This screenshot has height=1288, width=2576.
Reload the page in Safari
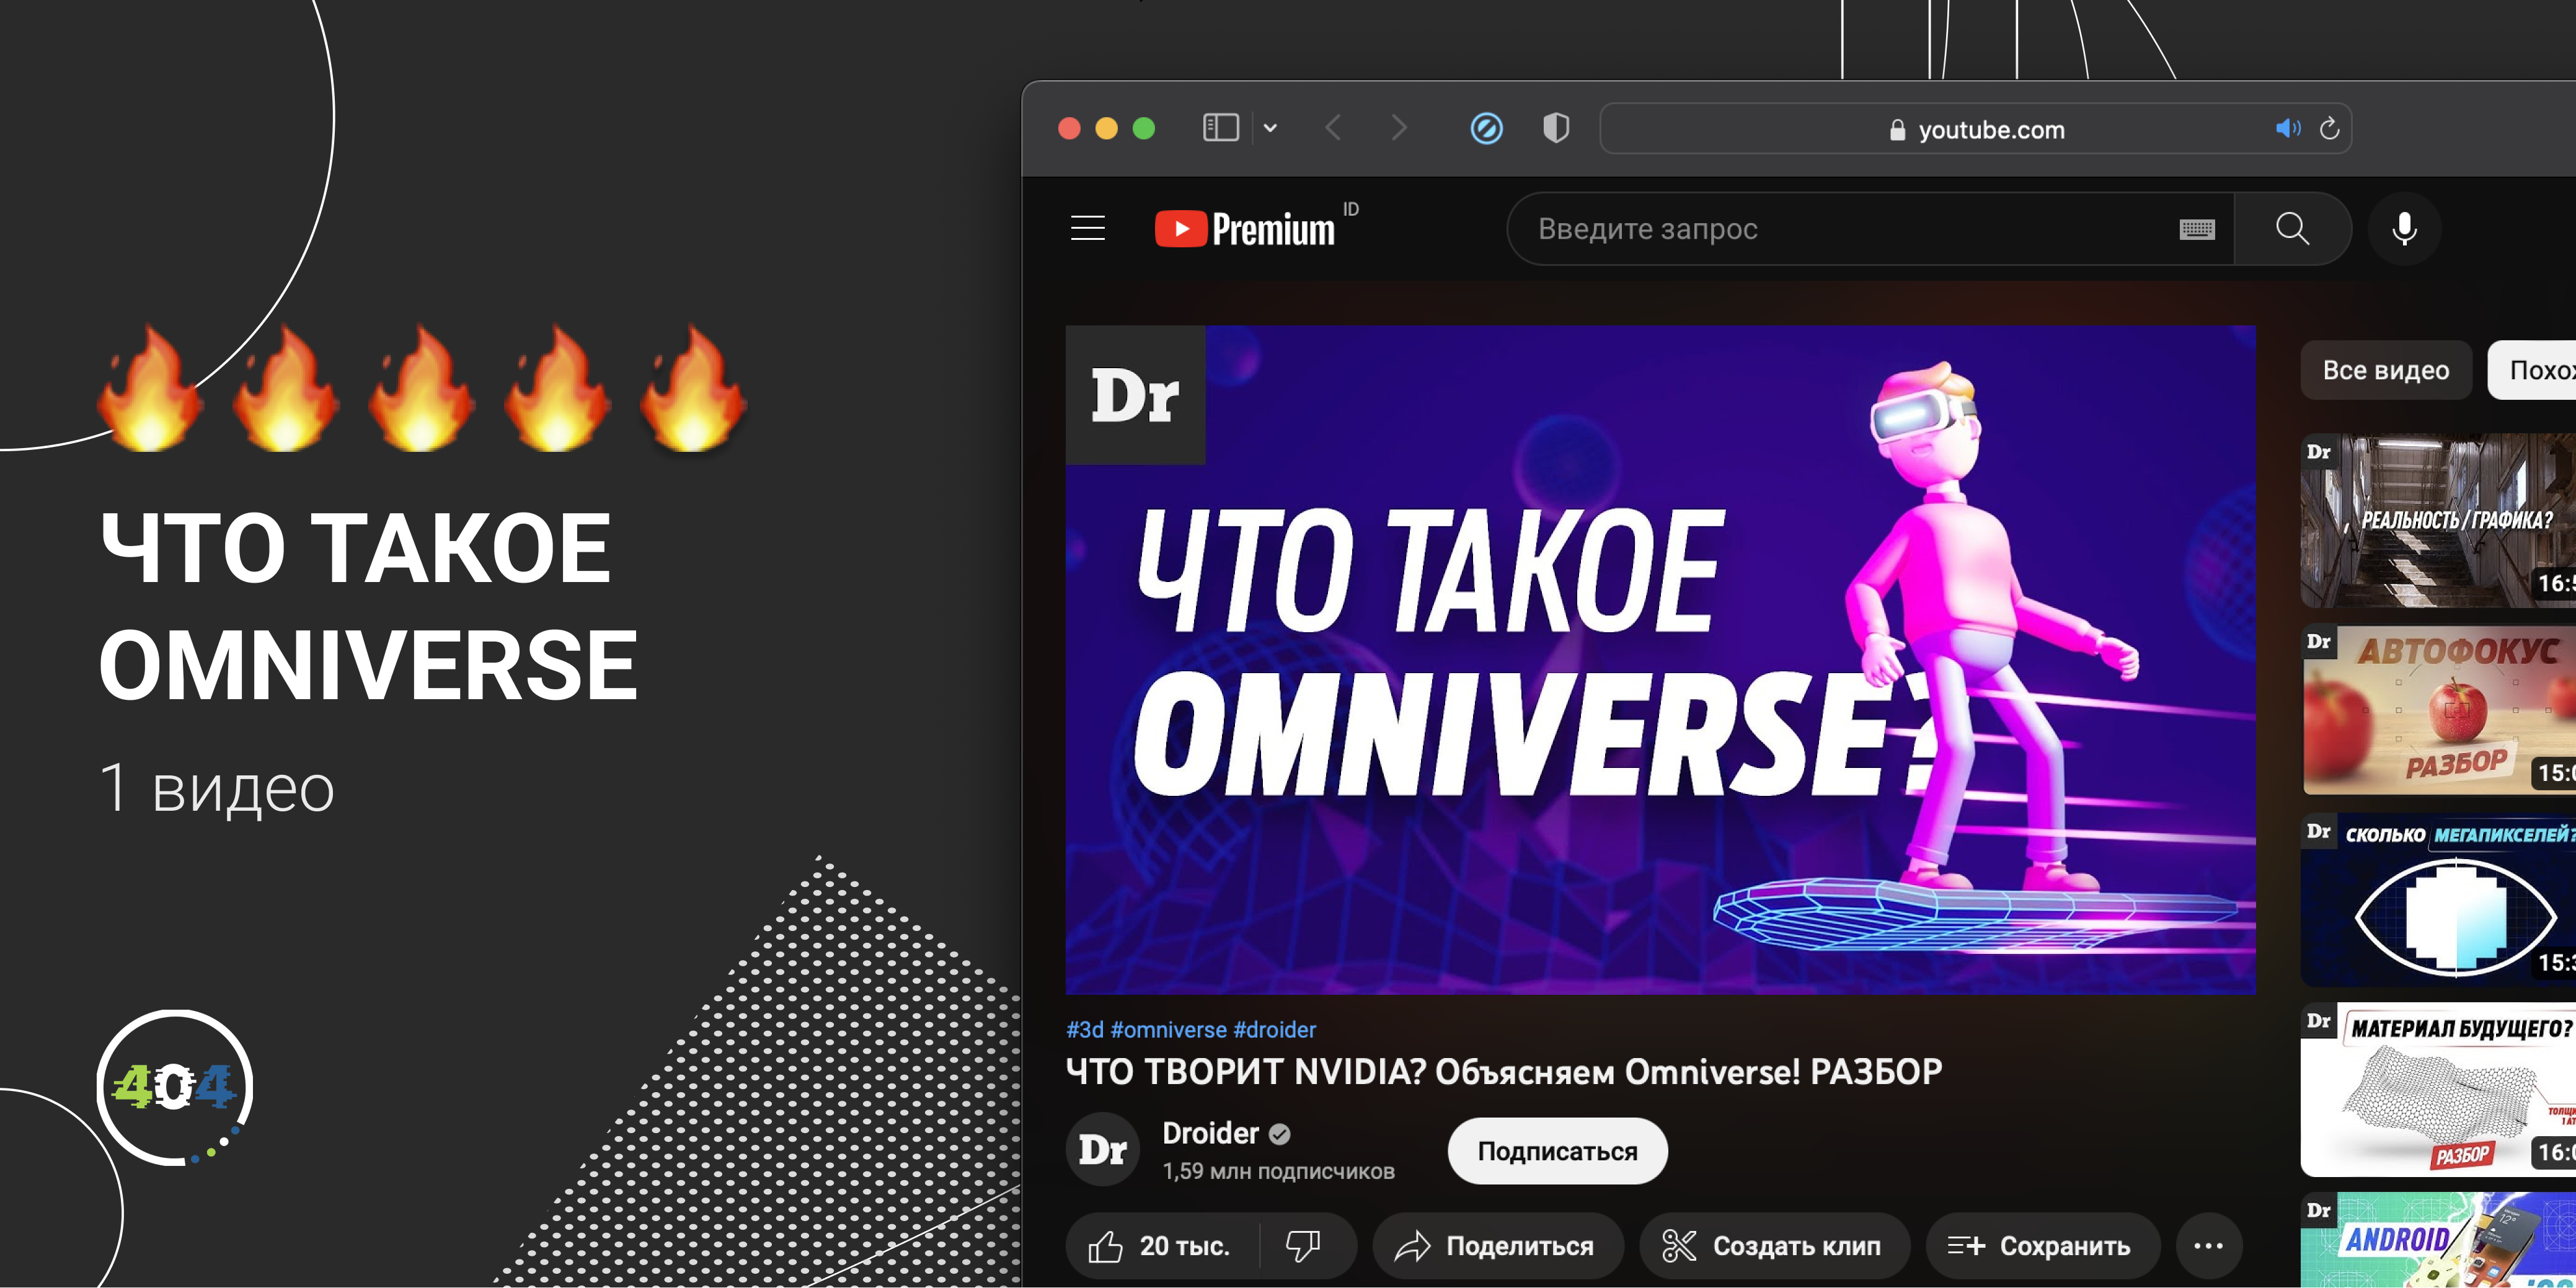2329,128
